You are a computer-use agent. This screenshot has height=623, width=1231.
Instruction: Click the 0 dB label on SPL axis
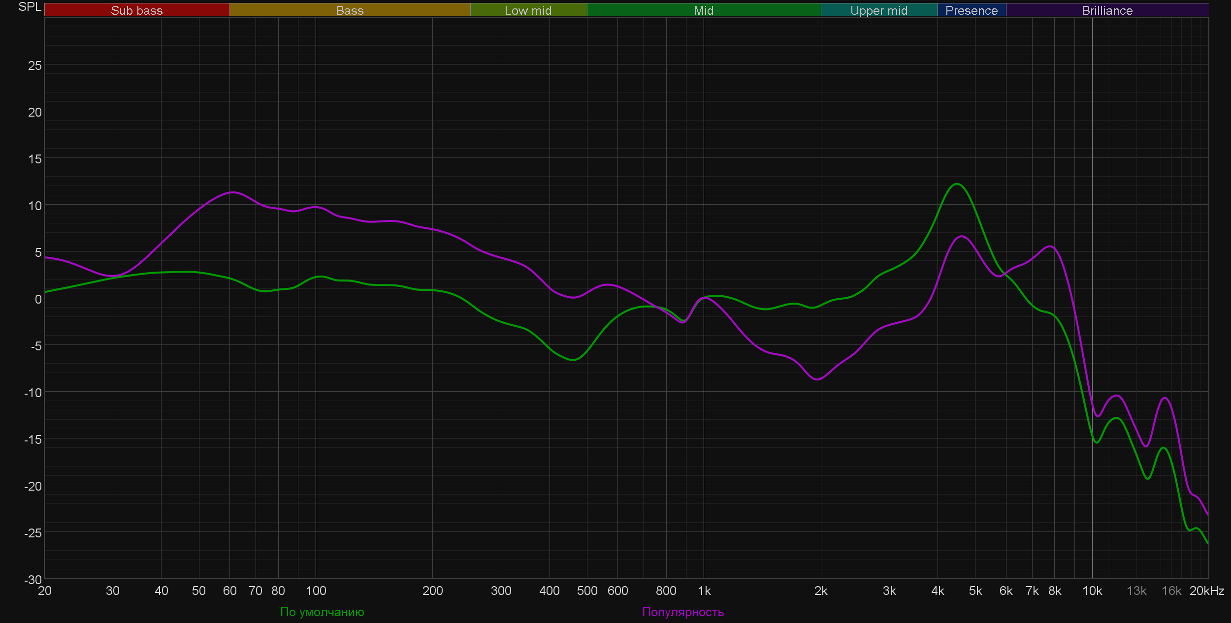(38, 299)
